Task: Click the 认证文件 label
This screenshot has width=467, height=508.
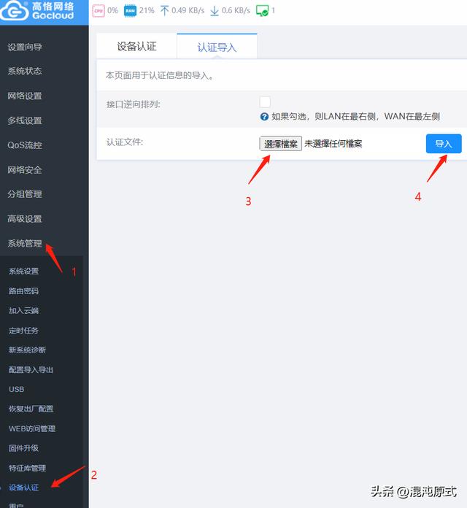Action: pos(125,142)
